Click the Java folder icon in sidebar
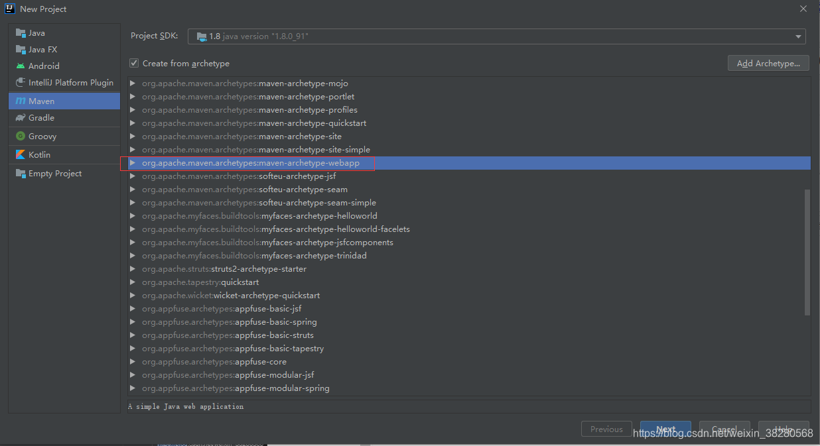This screenshot has width=820, height=446. click(21, 32)
